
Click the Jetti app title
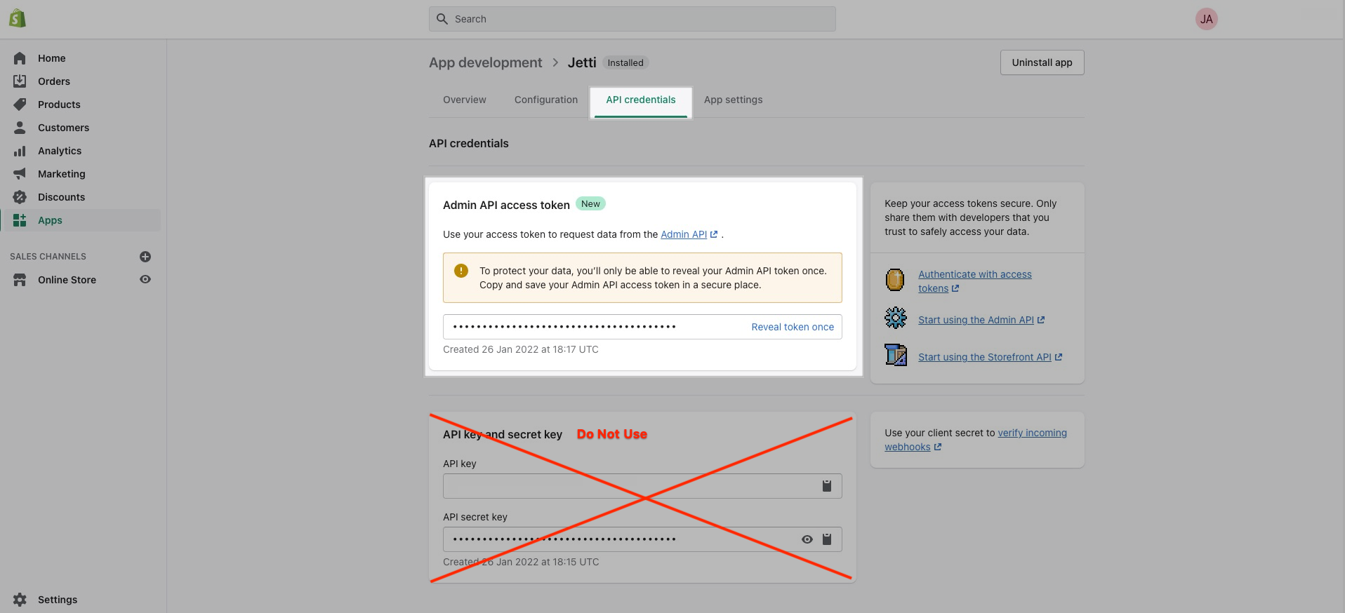click(x=582, y=62)
